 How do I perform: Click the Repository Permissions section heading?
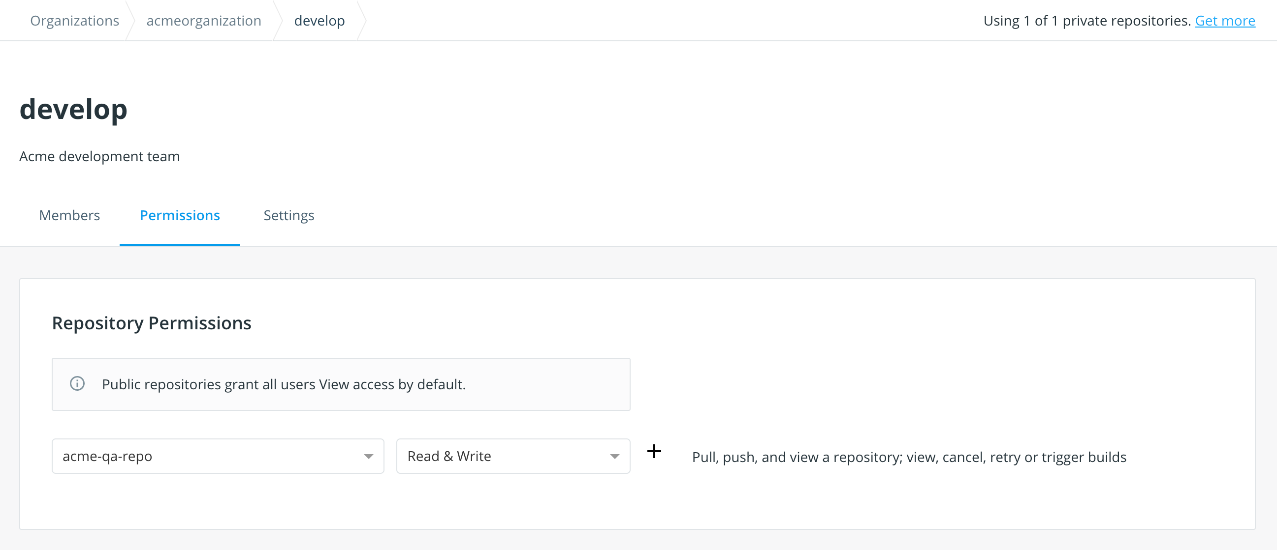[152, 323]
